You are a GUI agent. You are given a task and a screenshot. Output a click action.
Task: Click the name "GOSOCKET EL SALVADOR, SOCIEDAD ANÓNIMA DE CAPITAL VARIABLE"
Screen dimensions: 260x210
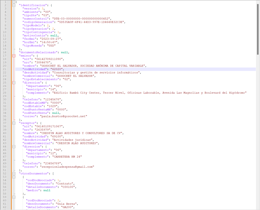click(93, 66)
